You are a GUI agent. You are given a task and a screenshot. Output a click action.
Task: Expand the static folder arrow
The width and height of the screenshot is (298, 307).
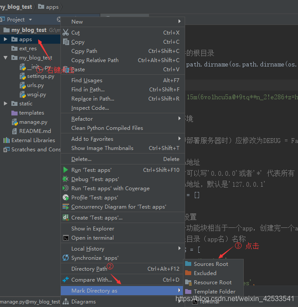(6, 103)
